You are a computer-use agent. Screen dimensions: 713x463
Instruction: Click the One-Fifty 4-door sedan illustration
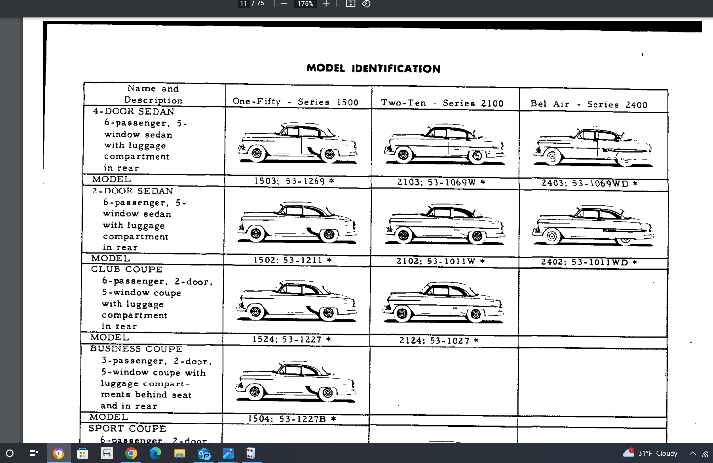click(x=298, y=143)
